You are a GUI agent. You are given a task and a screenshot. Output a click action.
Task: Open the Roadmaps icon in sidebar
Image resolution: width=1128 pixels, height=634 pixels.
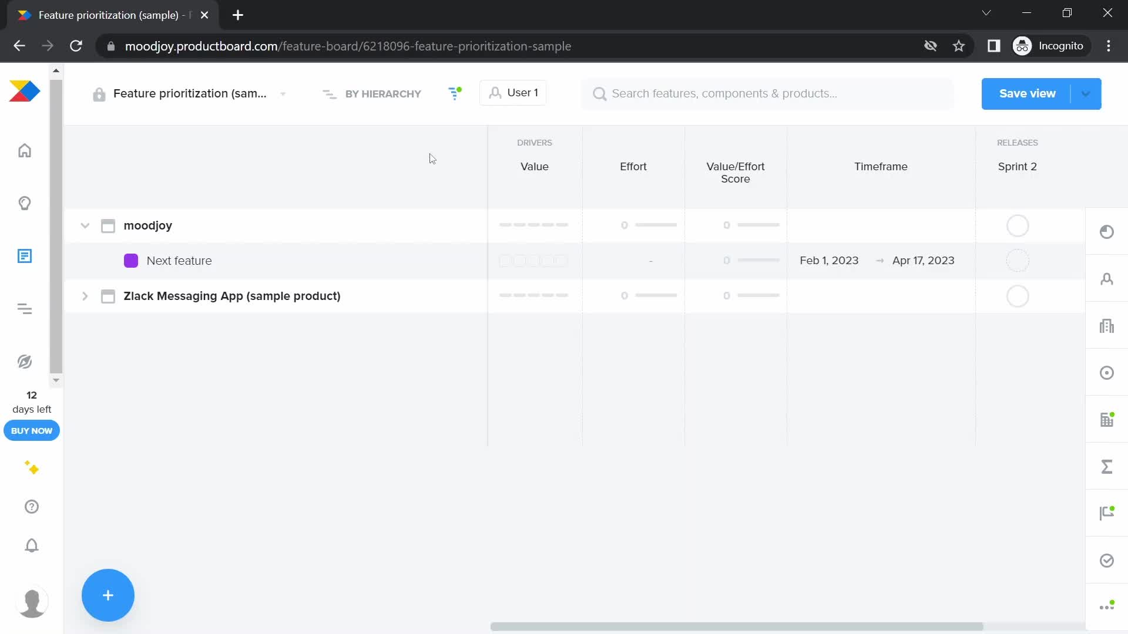point(25,309)
